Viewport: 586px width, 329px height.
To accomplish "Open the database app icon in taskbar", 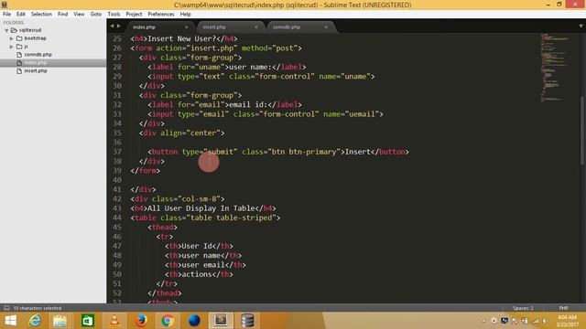I will (x=247, y=321).
